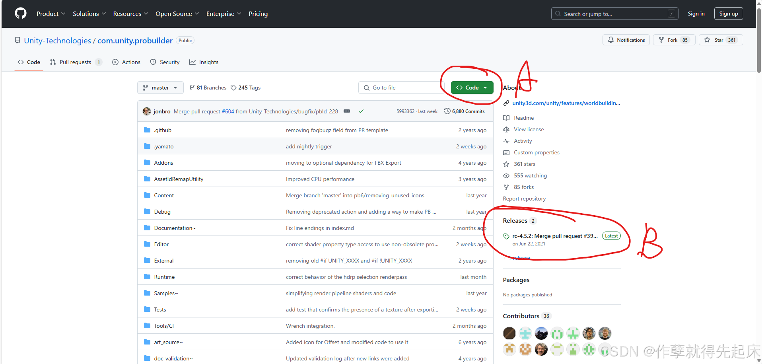Open the Resources dropdown
Image resolution: width=762 pixels, height=364 pixels.
coord(130,14)
